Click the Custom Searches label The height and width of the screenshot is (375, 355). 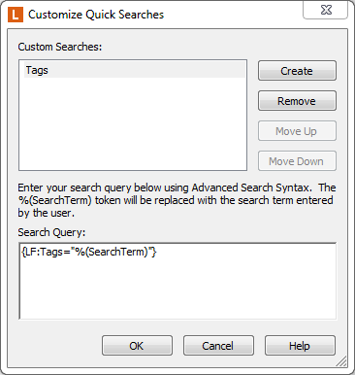tap(60, 47)
